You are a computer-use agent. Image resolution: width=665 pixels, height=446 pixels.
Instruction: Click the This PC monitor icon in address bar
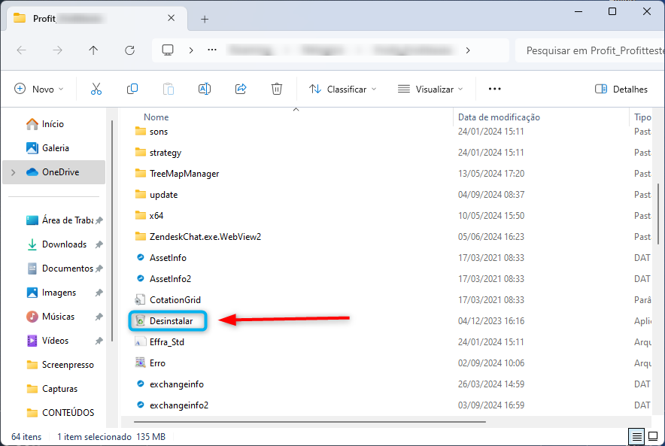pyautogui.click(x=168, y=50)
